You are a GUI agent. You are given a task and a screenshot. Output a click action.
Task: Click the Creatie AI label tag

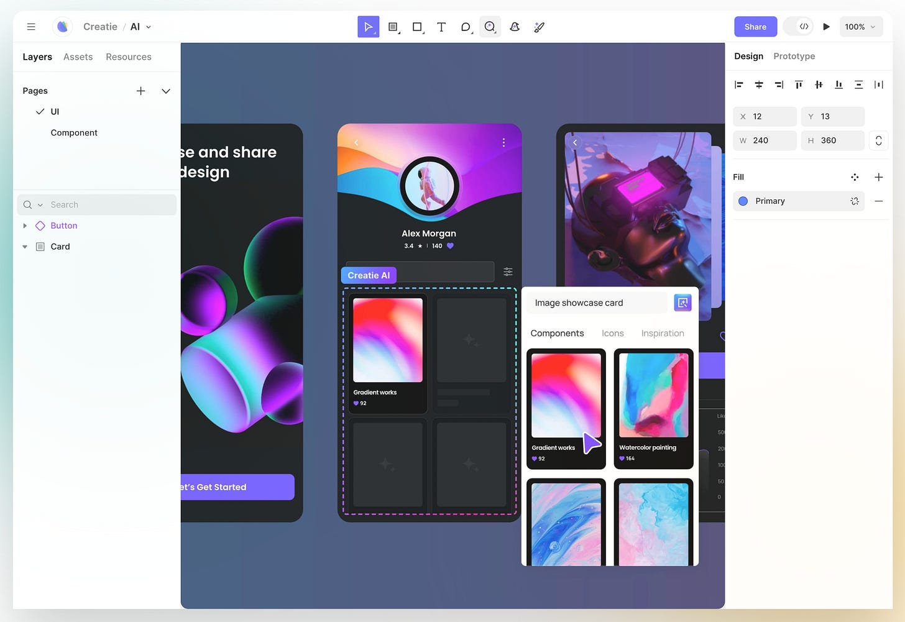tap(369, 275)
